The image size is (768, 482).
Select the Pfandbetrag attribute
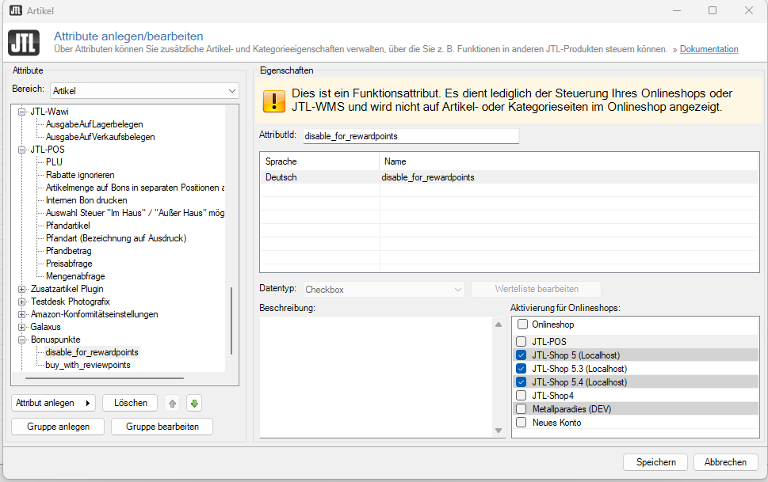point(69,251)
